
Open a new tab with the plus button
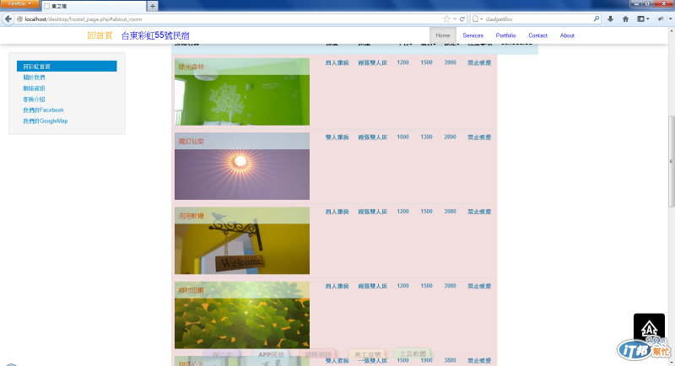pyautogui.click(x=153, y=6)
